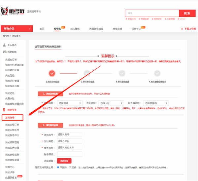Click the 我是租客 gamepad icon
Image resolution: width=198 pixels, height=181 pixels.
(x=4, y=52)
